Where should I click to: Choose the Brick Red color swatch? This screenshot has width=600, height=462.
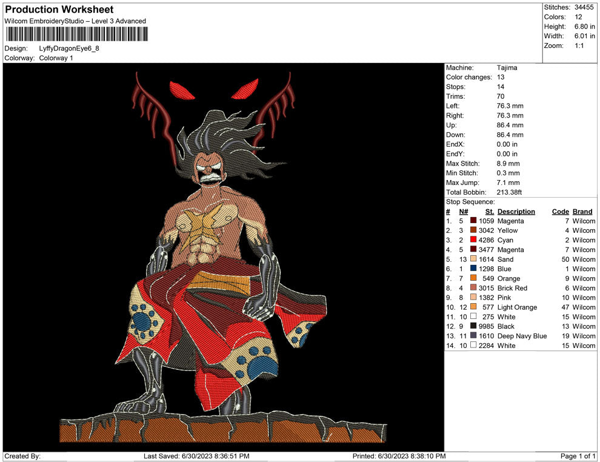coord(473,287)
